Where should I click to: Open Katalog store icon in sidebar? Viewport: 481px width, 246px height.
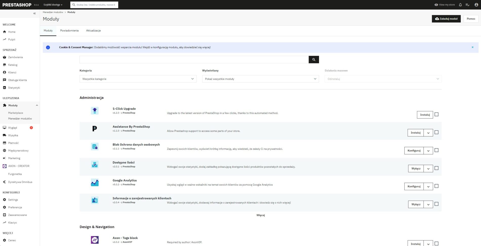coord(4,65)
